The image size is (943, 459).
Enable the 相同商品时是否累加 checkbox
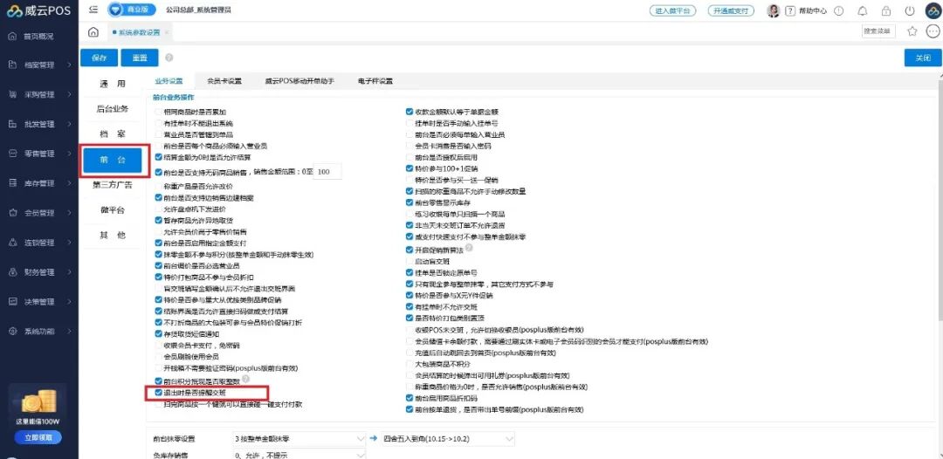click(158, 113)
